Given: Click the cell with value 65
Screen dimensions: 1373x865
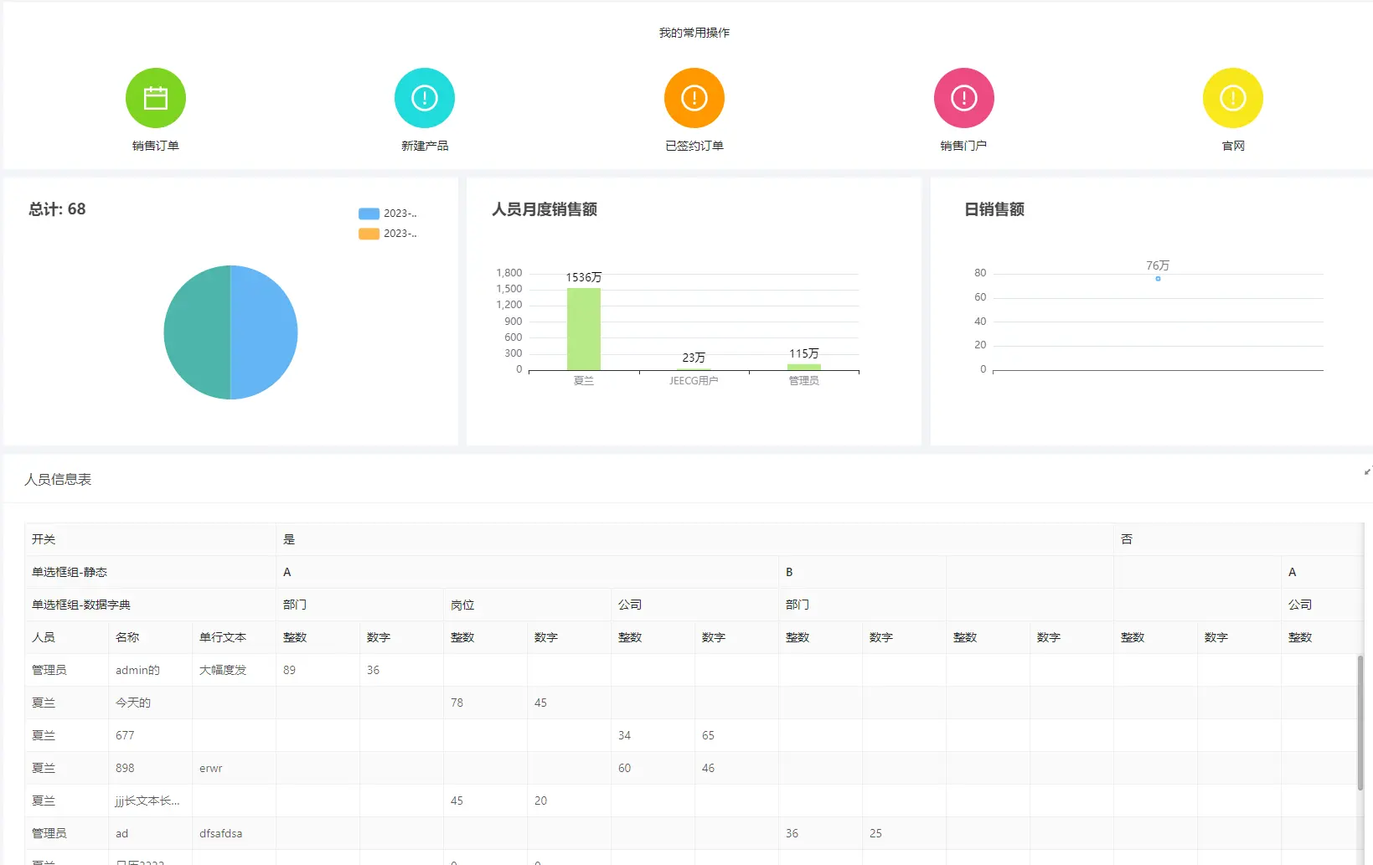Looking at the screenshot, I should coord(737,735).
